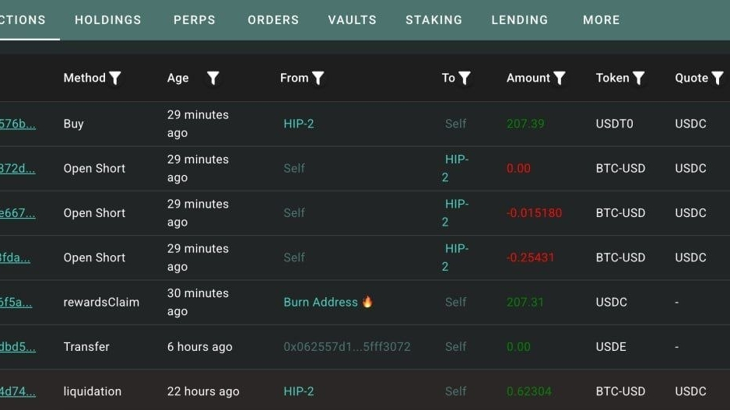The height and width of the screenshot is (410, 730).
Task: Open the Amount column filter icon
Action: coord(559,78)
